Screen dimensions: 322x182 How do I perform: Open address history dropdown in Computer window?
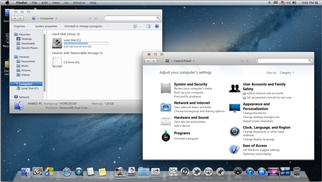point(90,18)
